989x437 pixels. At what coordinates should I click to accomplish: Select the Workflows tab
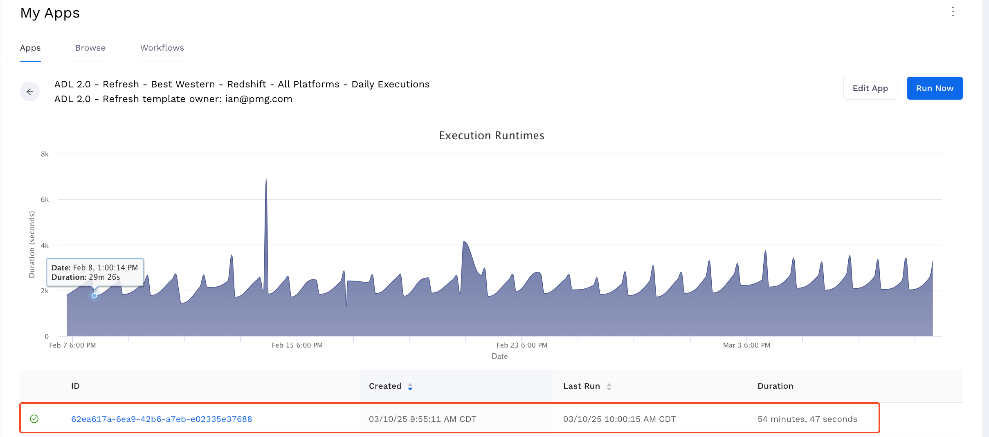tap(162, 48)
